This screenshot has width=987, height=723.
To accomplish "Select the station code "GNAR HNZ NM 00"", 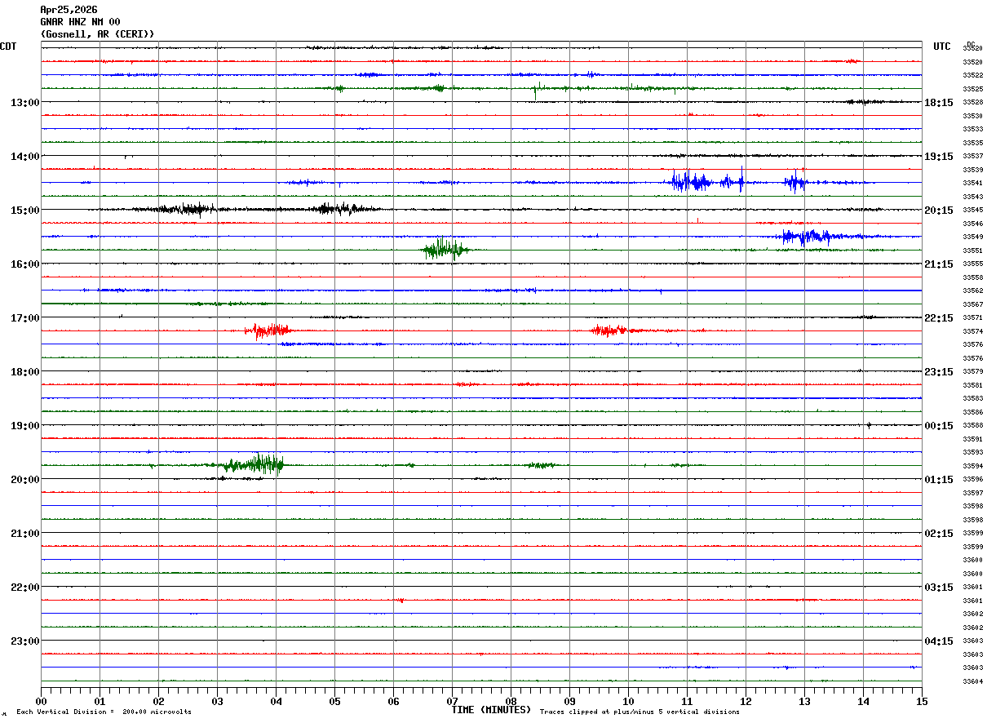I will (80, 22).
